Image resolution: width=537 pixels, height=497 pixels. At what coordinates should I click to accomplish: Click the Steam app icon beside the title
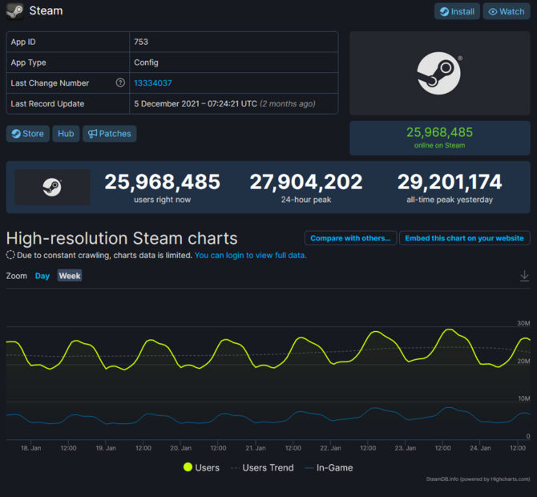tap(14, 11)
